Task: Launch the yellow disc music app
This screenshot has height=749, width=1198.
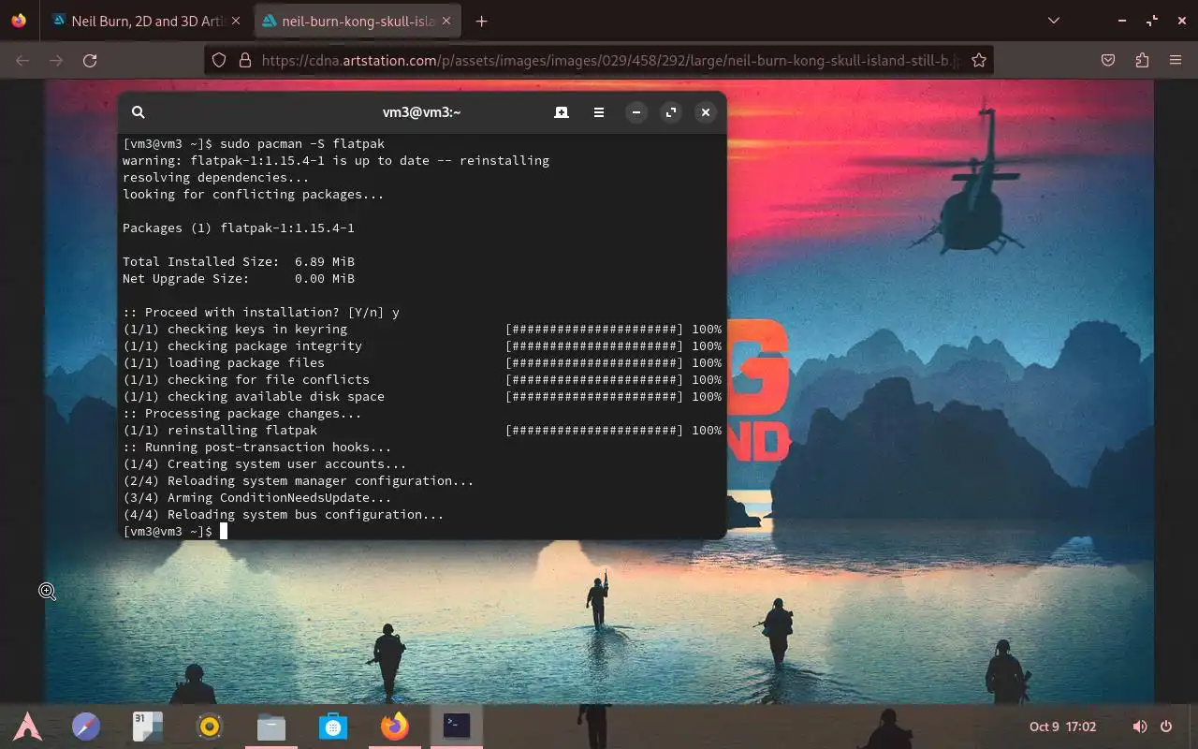Action: [210, 726]
